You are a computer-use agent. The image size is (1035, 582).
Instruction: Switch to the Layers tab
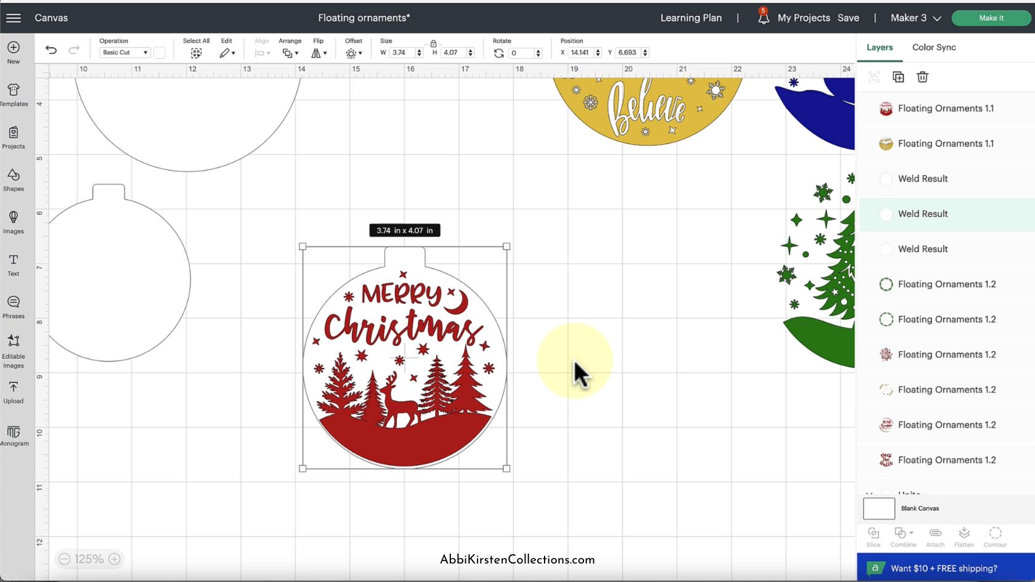(x=879, y=47)
